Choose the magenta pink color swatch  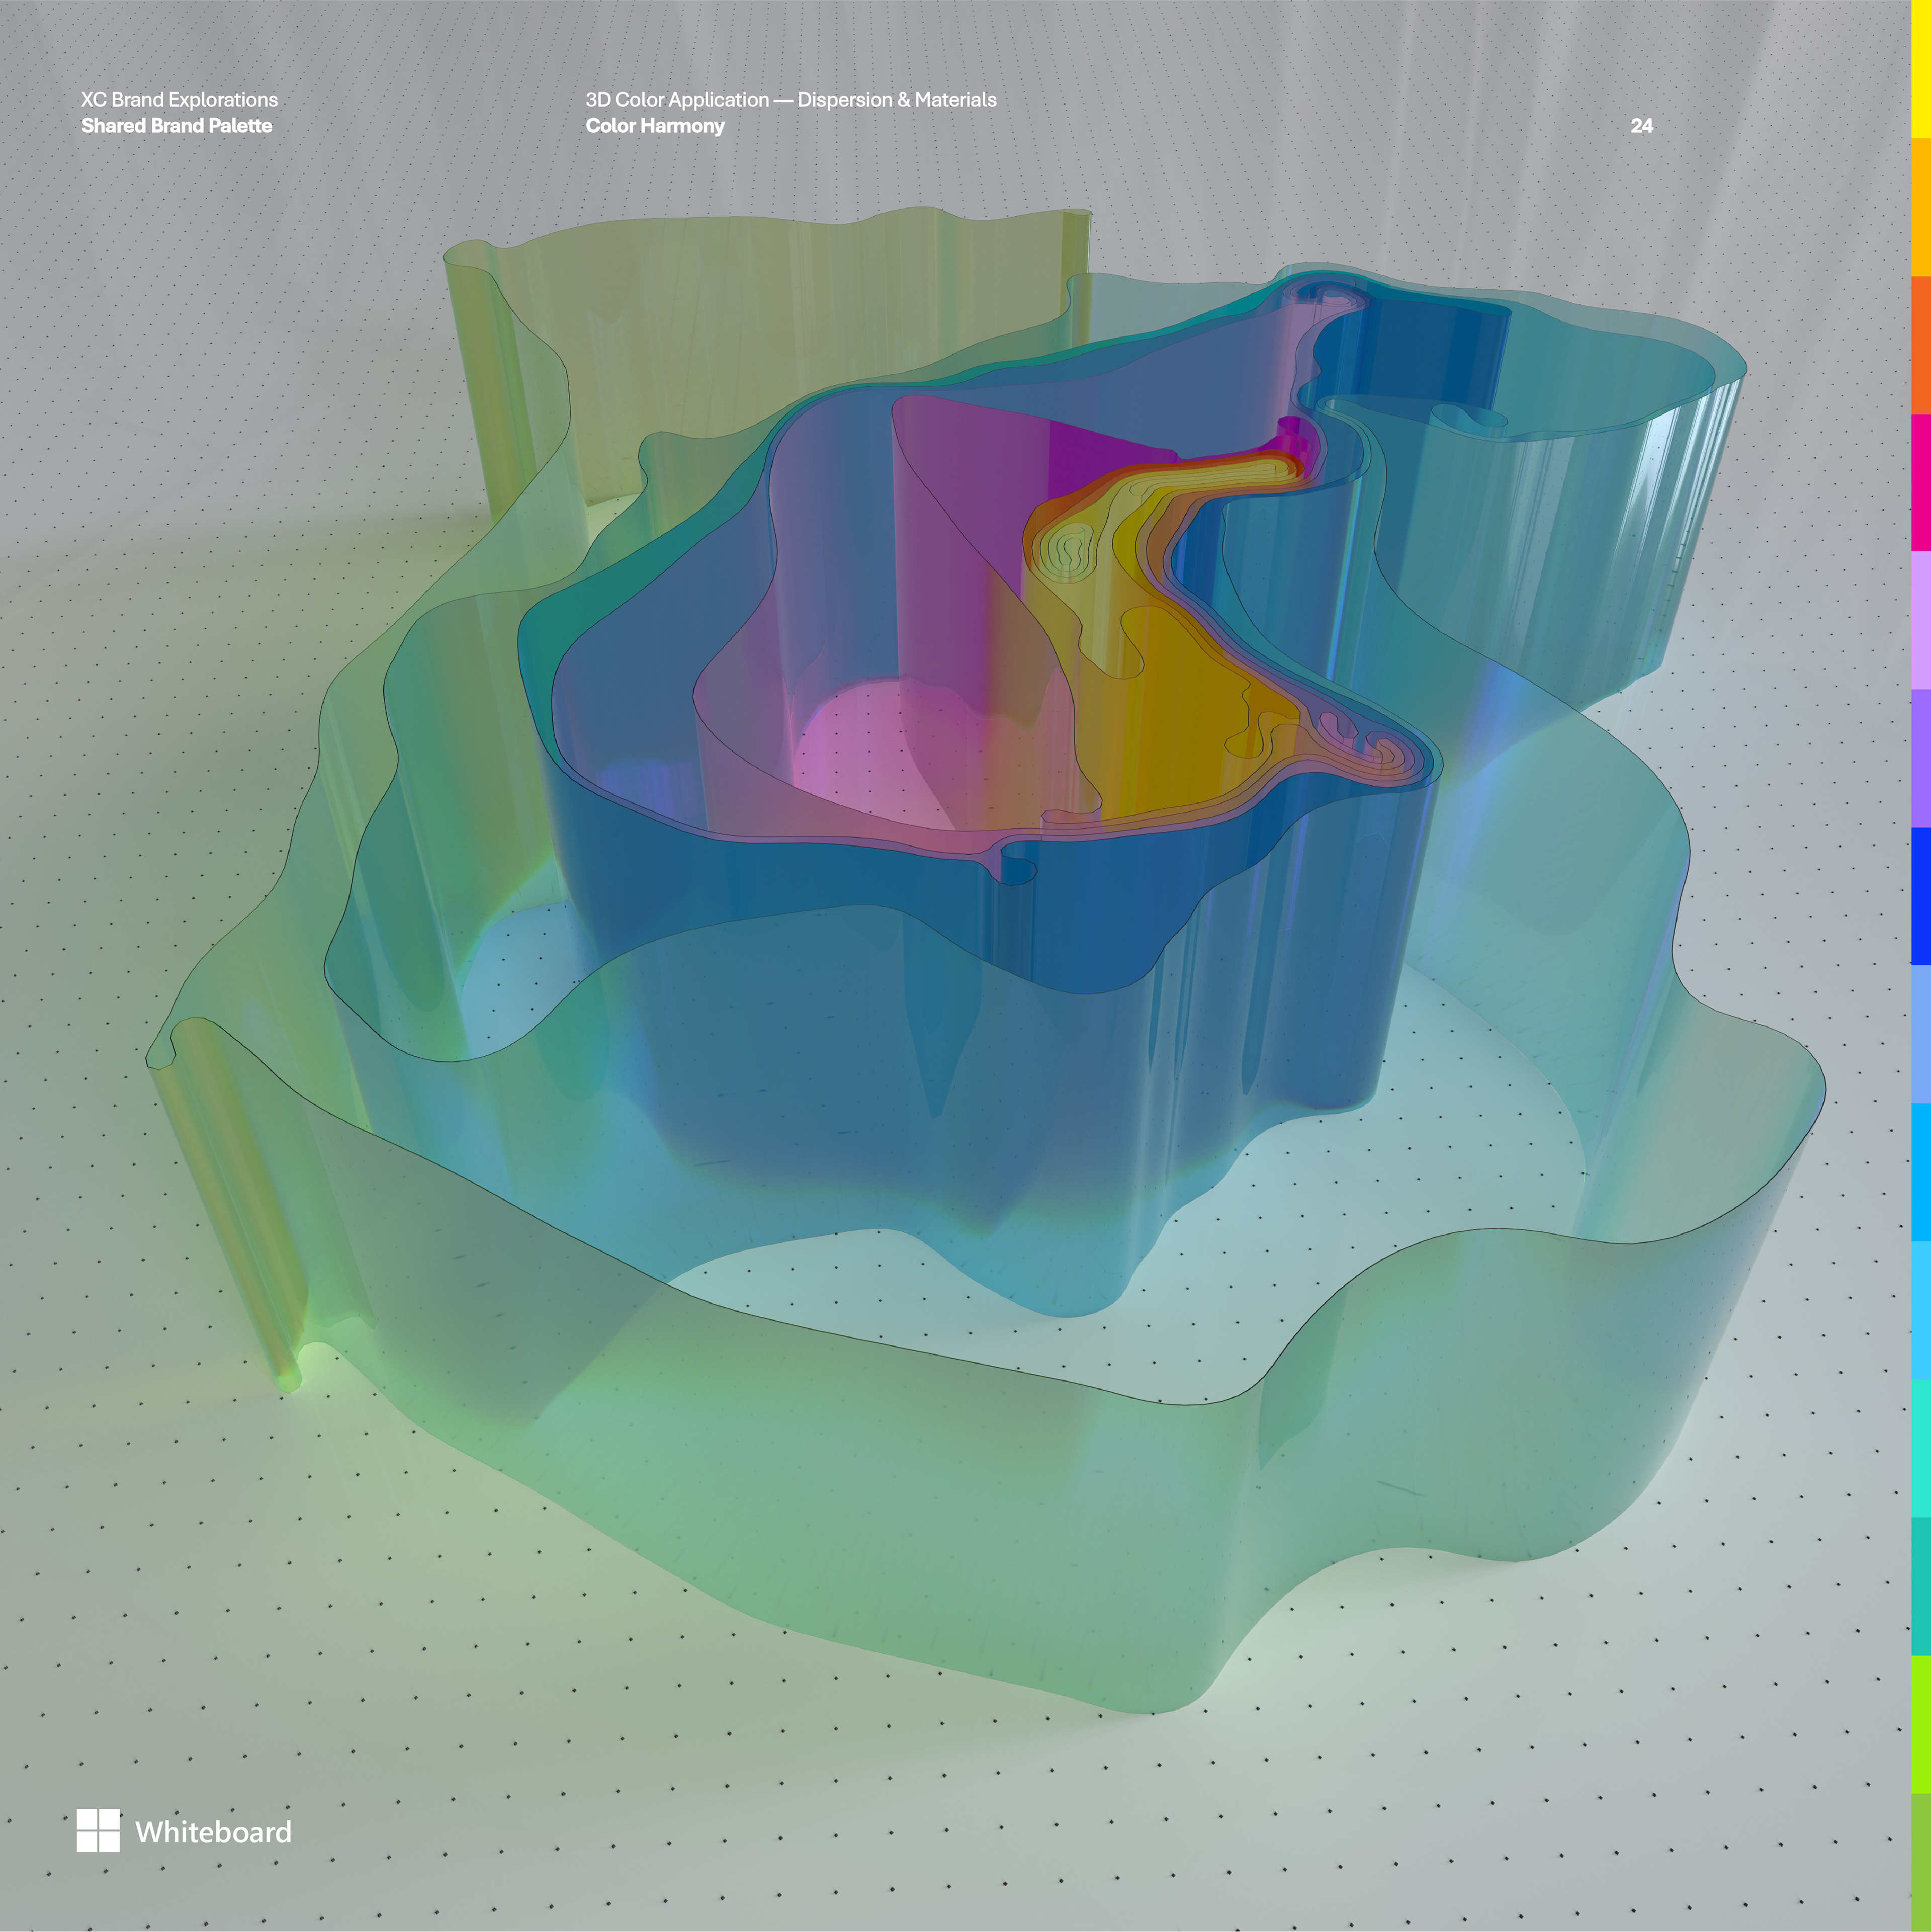[1920, 482]
